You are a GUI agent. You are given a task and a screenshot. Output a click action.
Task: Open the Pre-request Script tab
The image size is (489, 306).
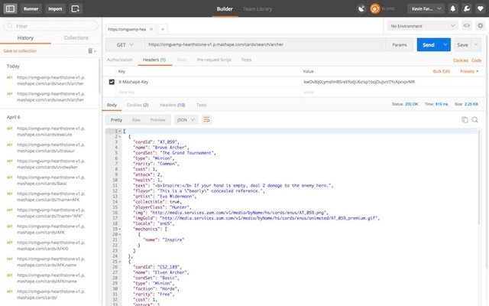(x=214, y=60)
